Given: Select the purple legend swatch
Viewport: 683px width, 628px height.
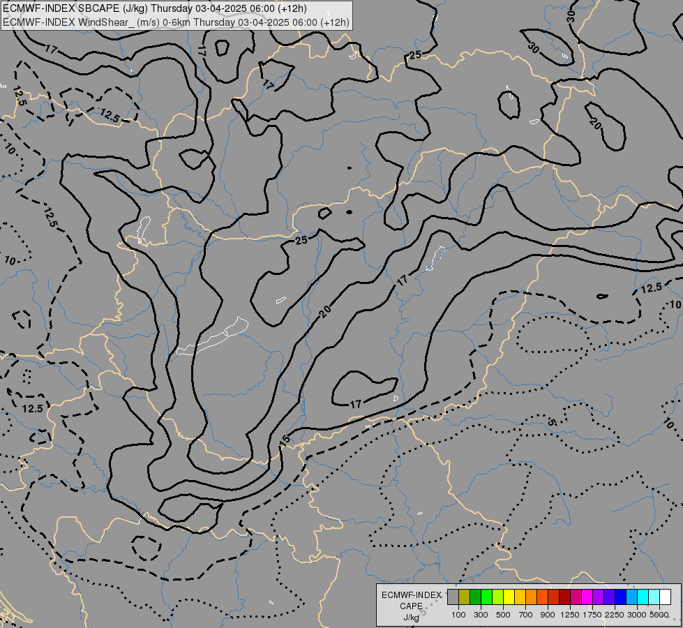Looking at the screenshot, I should coord(599,597).
